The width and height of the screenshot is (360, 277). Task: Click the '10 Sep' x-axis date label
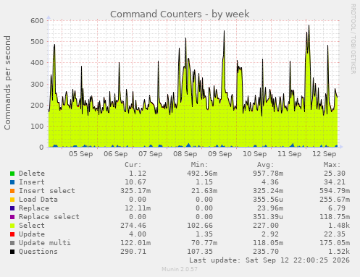[x=255, y=154]
